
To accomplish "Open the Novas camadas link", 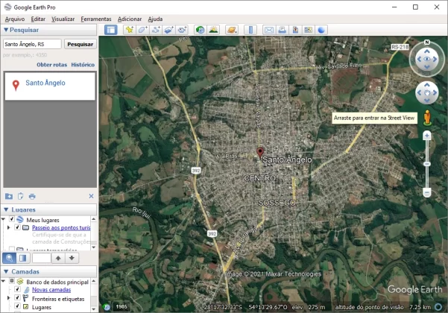I will click(x=51, y=290).
